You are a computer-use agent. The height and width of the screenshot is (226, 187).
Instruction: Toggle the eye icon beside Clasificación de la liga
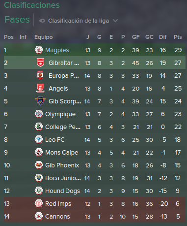click(42, 21)
